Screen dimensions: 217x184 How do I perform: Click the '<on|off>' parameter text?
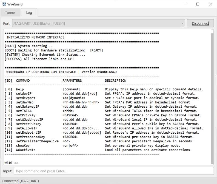point(70,145)
